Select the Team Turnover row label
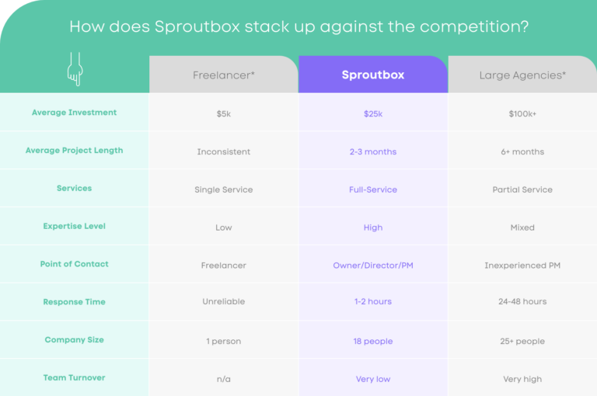The image size is (597, 396). tap(74, 378)
